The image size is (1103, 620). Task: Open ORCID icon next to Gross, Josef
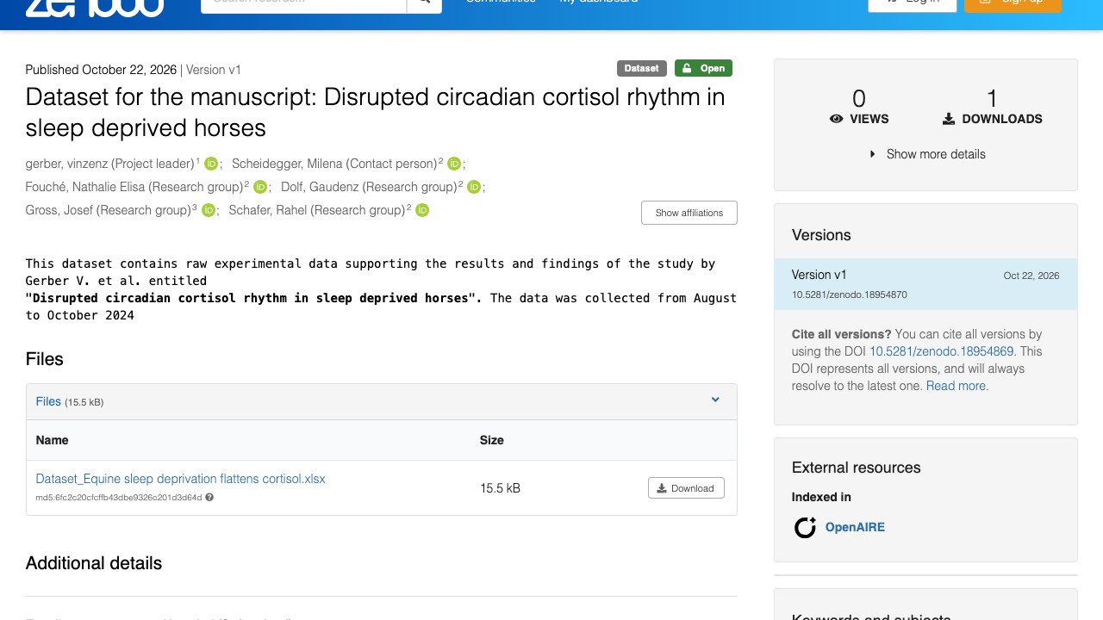coord(208,210)
